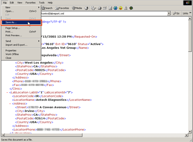Choose Close in the File menu

pos(22,58)
